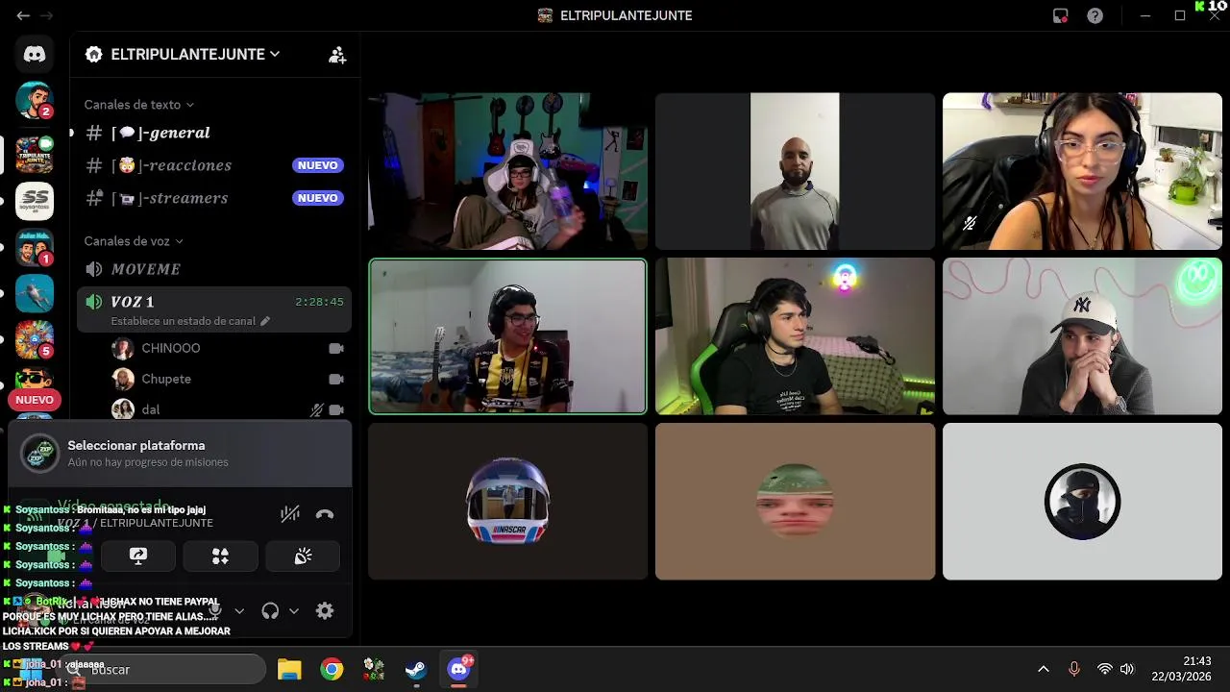Show hidden tray icons chevron
1230x692 pixels.
click(x=1043, y=669)
